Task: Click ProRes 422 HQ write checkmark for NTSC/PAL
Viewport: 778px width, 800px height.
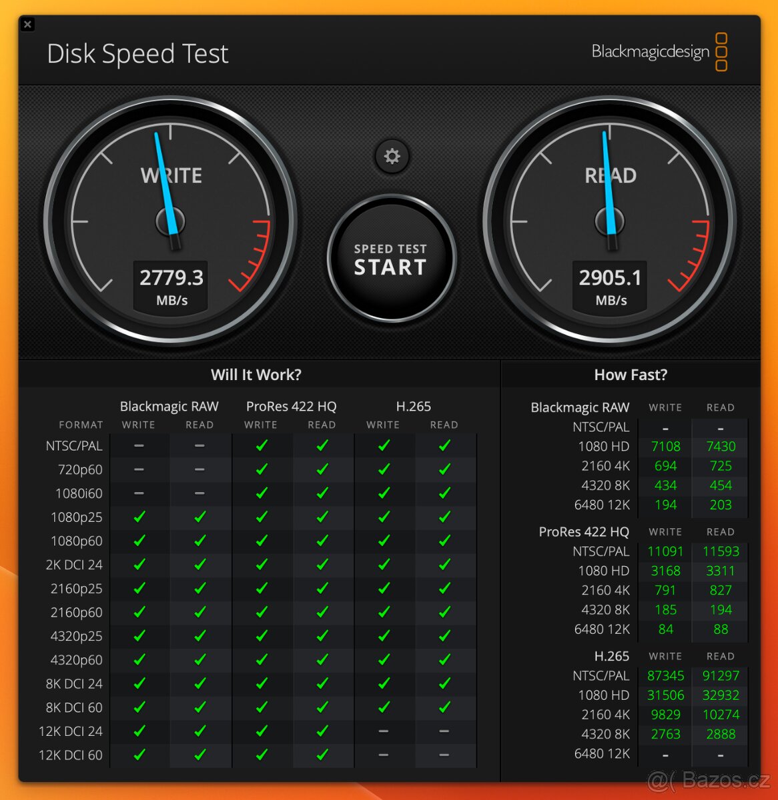Action: click(262, 445)
